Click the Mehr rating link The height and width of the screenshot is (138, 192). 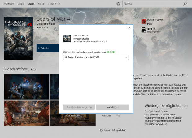150,24
